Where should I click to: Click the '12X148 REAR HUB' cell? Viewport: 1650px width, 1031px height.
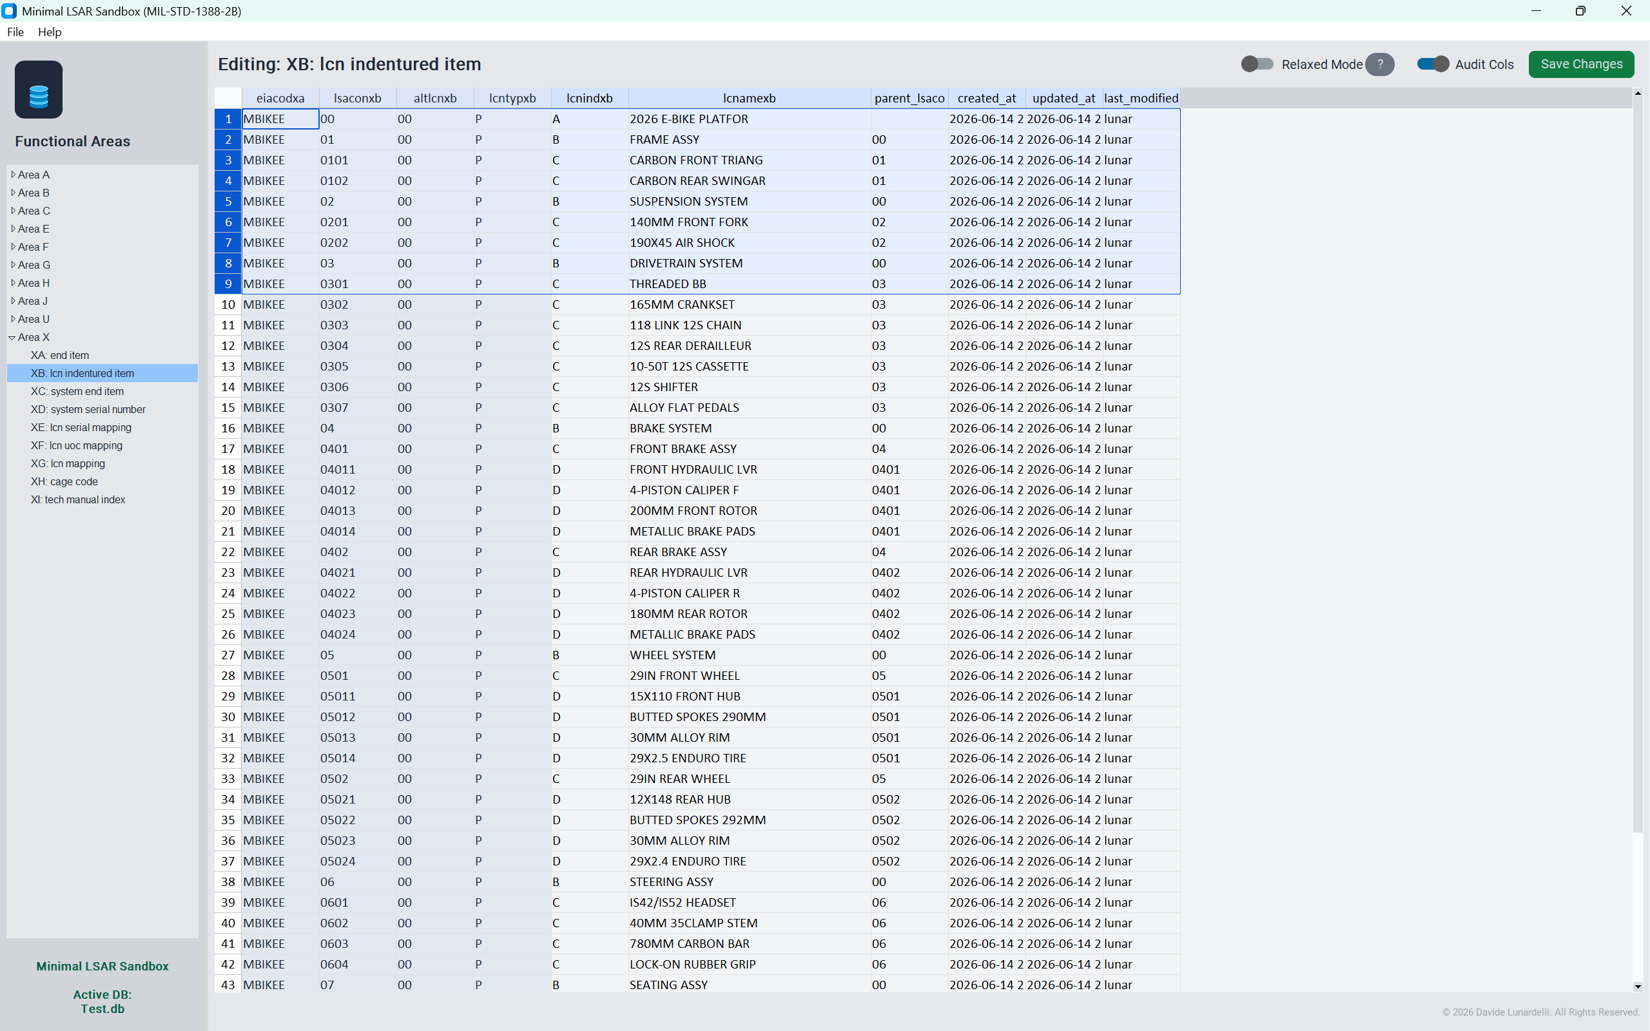coord(750,799)
